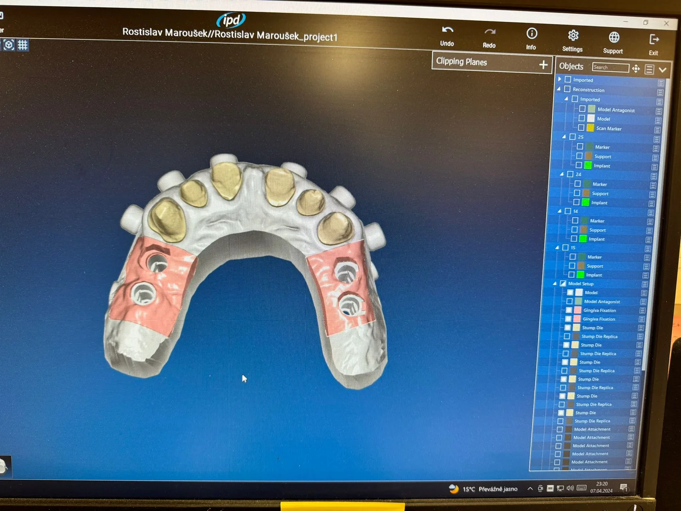Collapse the group 24 tree node
This screenshot has height=511, width=681.
pos(562,174)
